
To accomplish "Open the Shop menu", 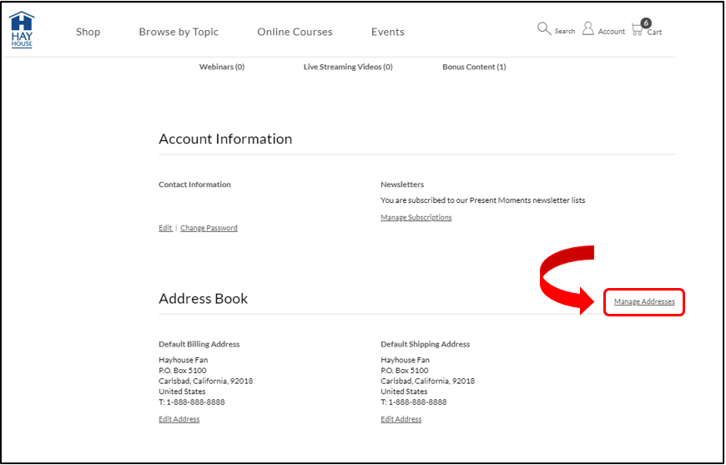I will (x=88, y=32).
